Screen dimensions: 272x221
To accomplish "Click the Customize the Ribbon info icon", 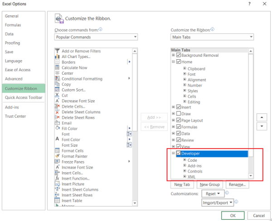I will coord(213,29).
